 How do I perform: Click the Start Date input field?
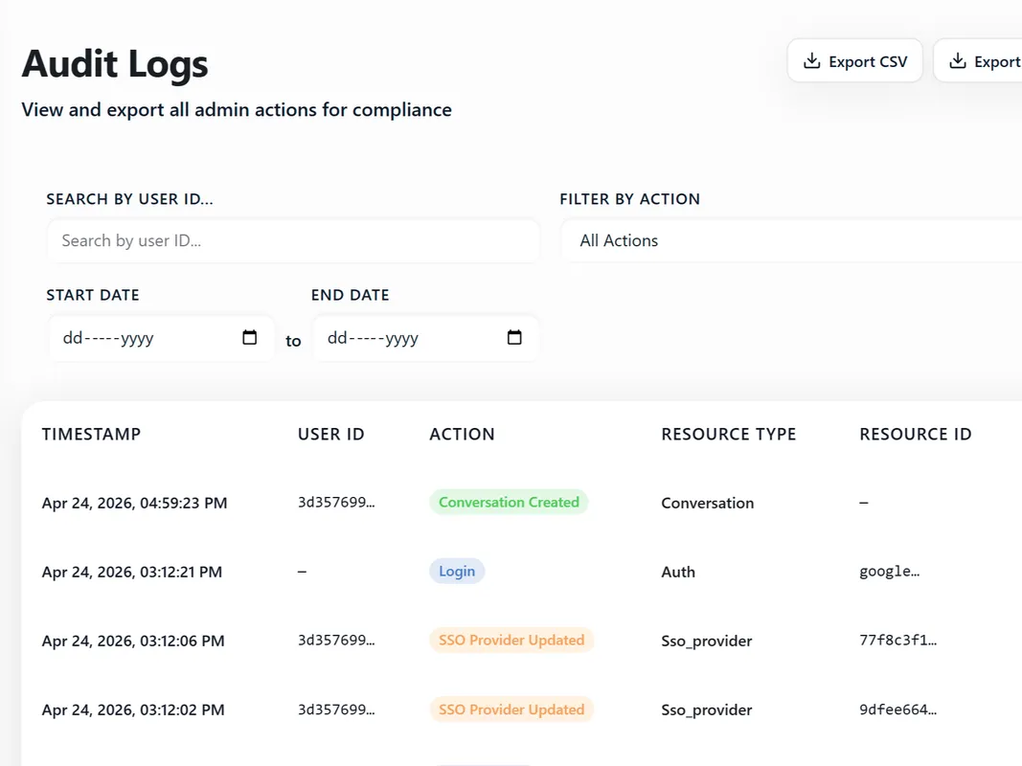(161, 338)
